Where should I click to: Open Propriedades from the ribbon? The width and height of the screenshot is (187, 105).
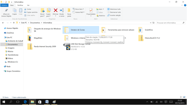tap(91, 11)
